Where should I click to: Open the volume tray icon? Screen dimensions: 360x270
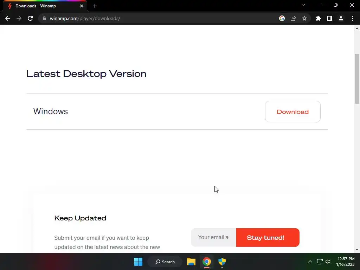328,262
